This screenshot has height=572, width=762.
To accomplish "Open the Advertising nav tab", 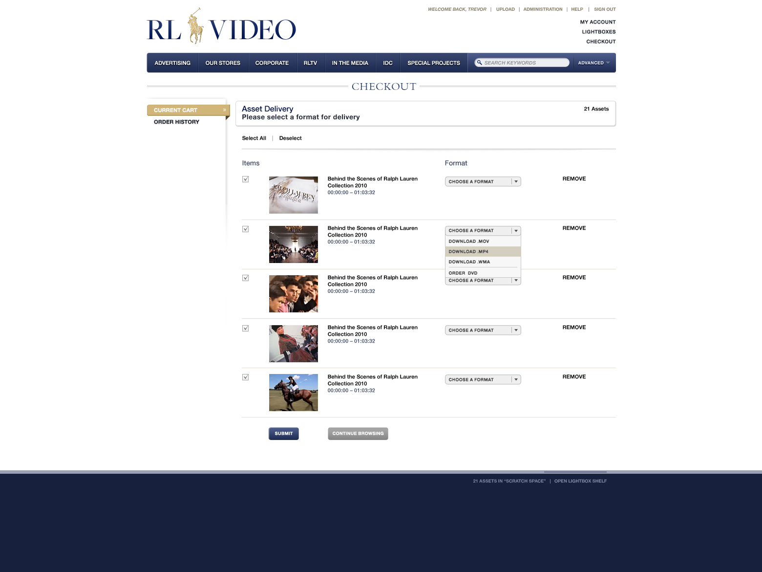I will coord(172,63).
